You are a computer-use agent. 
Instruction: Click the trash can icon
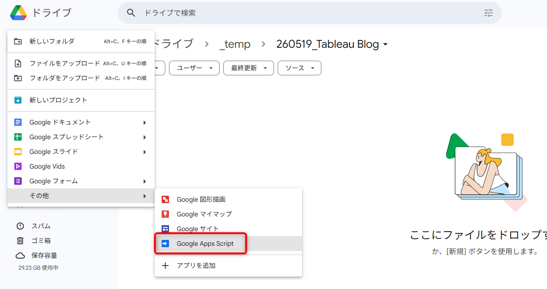(x=20, y=241)
